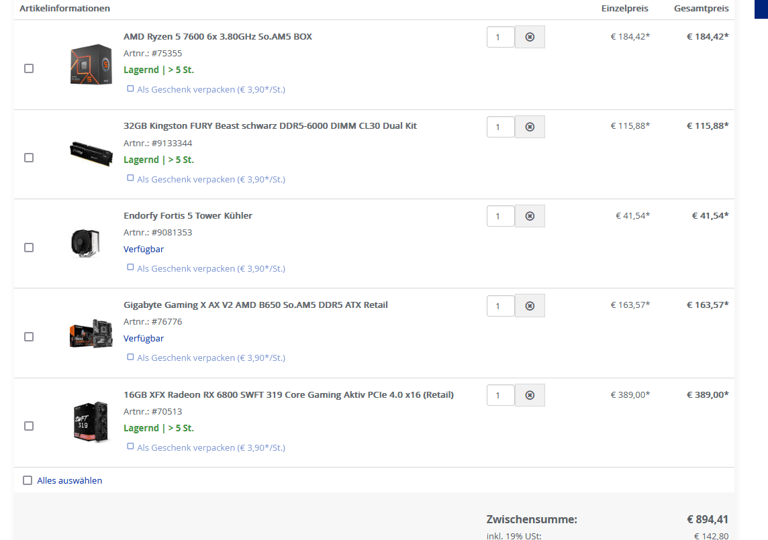The height and width of the screenshot is (540, 768).
Task: Click article number #9133344
Action: 172,144
